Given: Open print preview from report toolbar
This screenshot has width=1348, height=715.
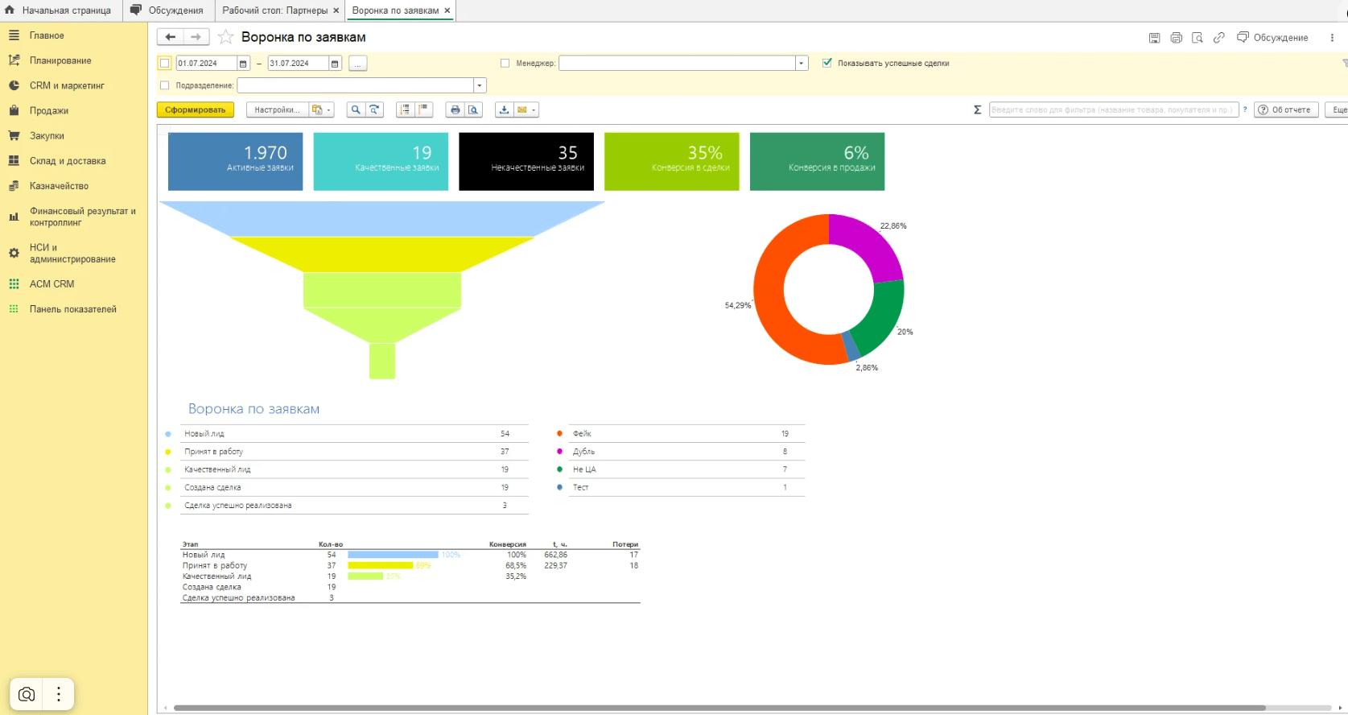Looking at the screenshot, I should pos(474,110).
